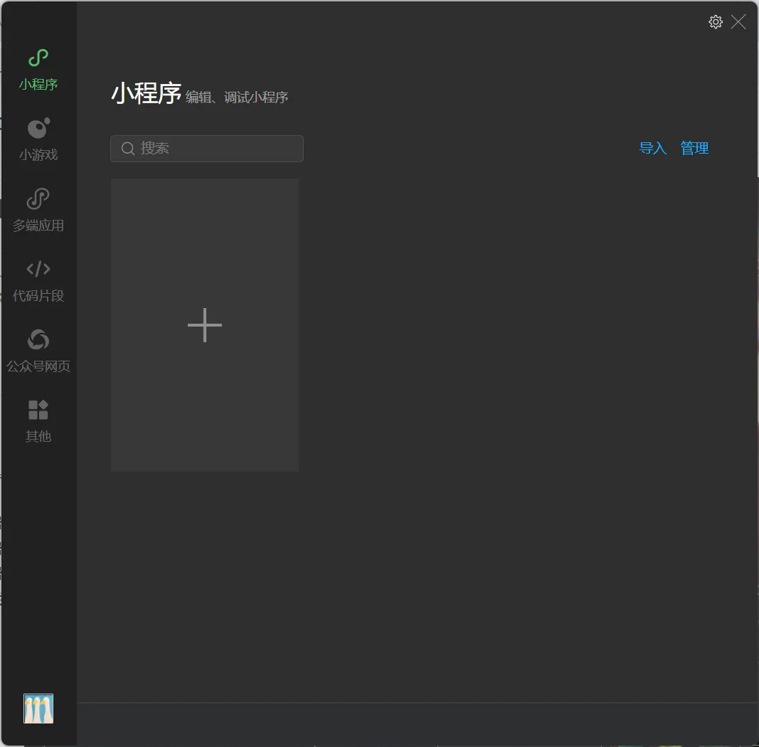Switch to 多端应用 in the sidebar
The height and width of the screenshot is (747, 759).
click(38, 210)
